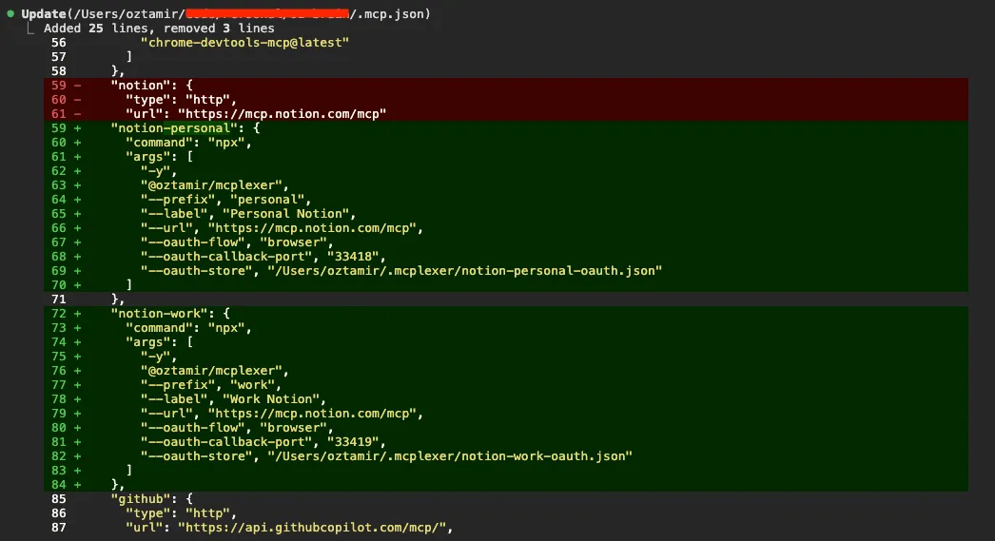Viewport: 995px width, 541px height.
Task: Click "command": "npx" on line 73
Action: click(x=188, y=328)
